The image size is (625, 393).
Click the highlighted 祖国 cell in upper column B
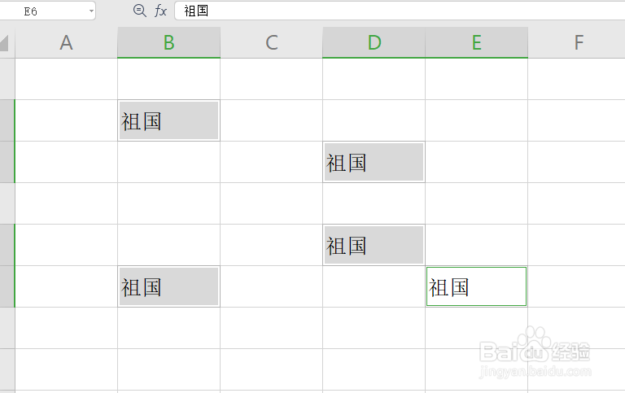168,120
